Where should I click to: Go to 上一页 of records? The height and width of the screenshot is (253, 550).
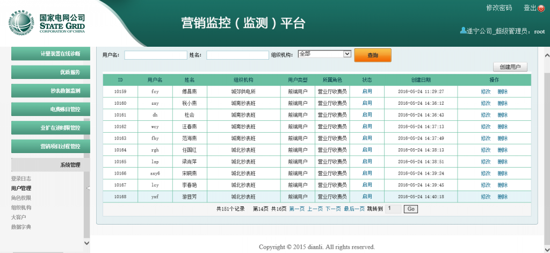coord(315,209)
